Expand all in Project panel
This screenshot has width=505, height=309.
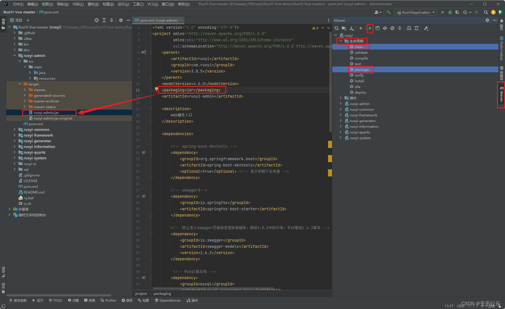[104, 20]
